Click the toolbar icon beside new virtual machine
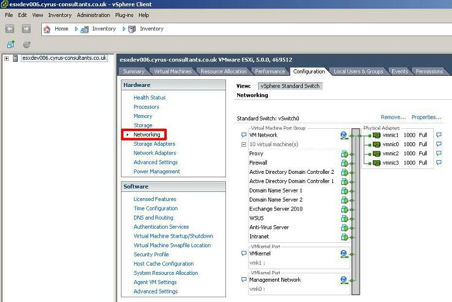Viewport: 452px width, 302px height. point(27,45)
